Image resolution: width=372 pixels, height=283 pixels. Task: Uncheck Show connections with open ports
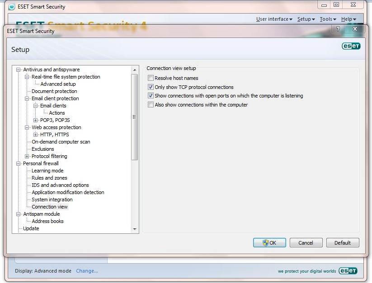click(x=151, y=96)
